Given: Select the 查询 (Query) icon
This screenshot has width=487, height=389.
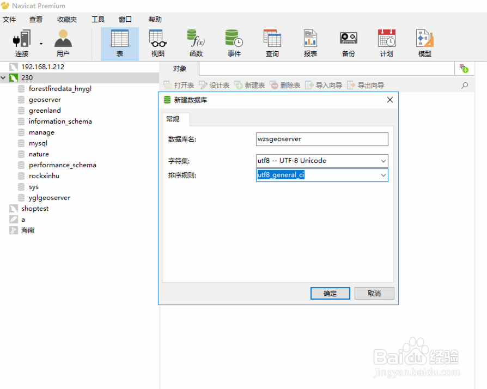Looking at the screenshot, I should (x=272, y=42).
